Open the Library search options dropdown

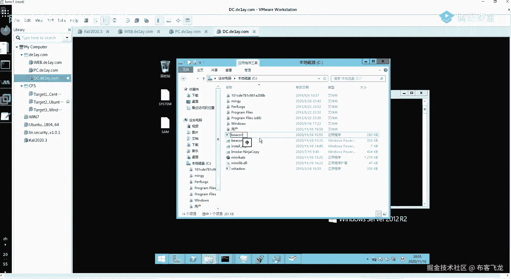pos(67,38)
